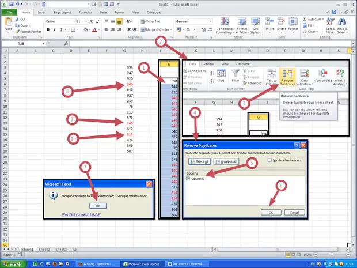This screenshot has width=357, height=268.
Task: Toggle Bold formatting on
Action: point(48,29)
